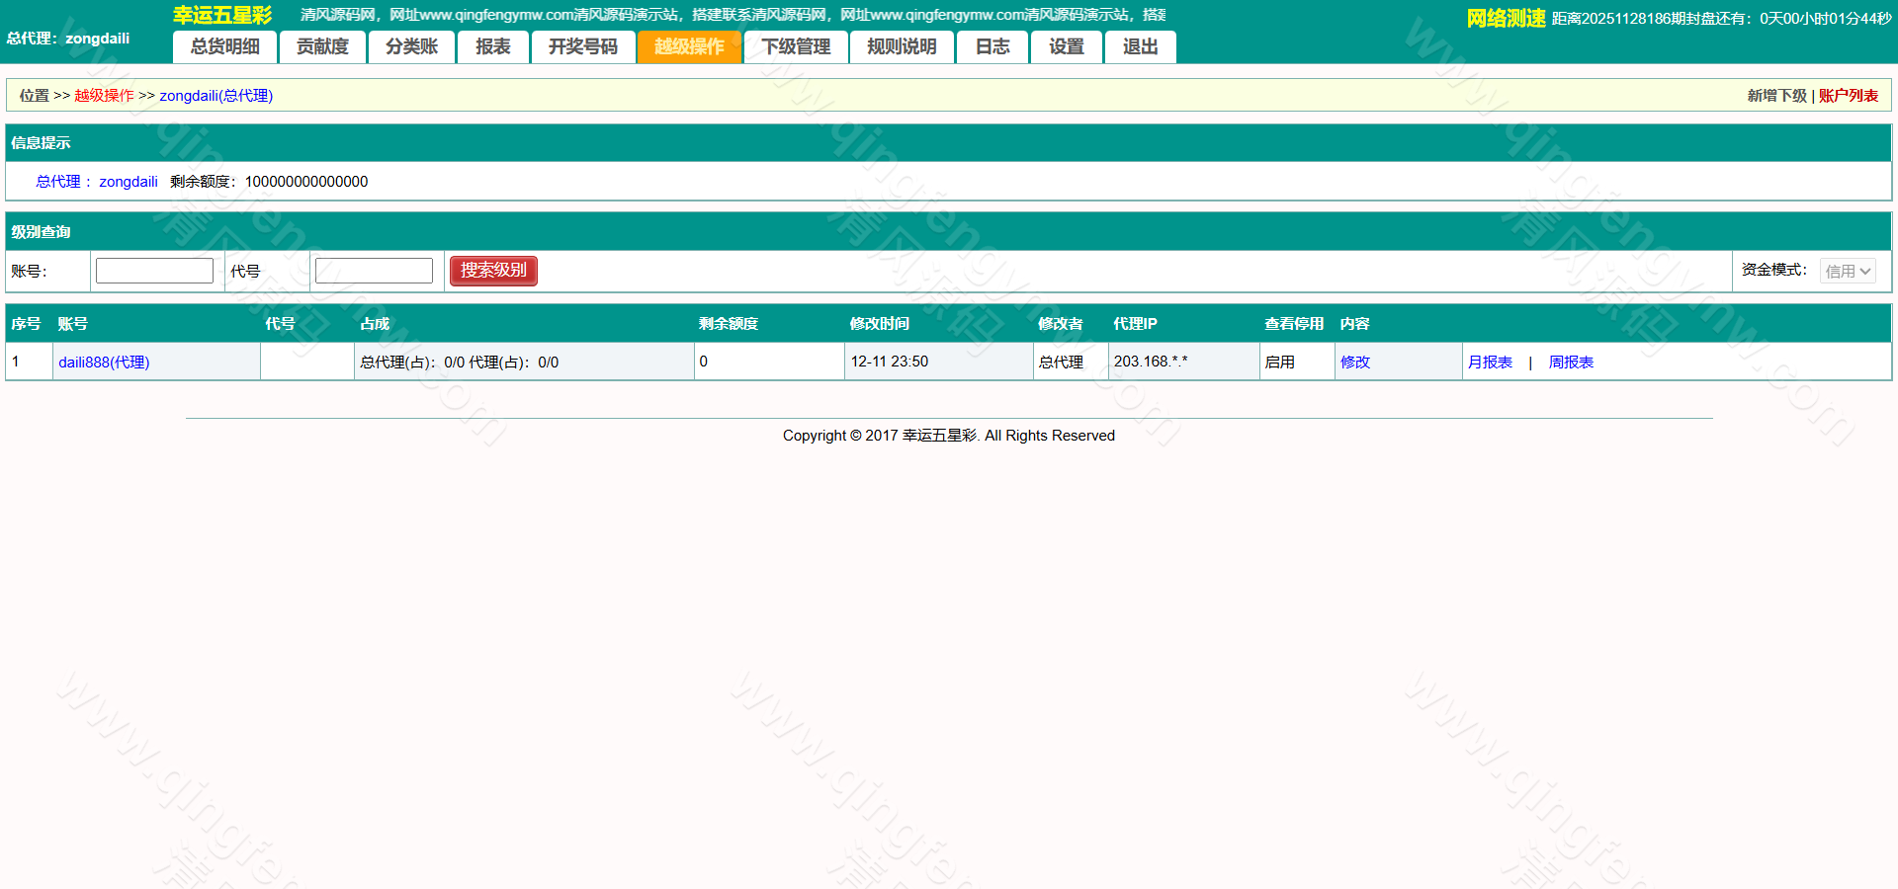Viewport: 1898px width, 889px height.
Task: 打开新增下级页面
Action: click(1776, 95)
